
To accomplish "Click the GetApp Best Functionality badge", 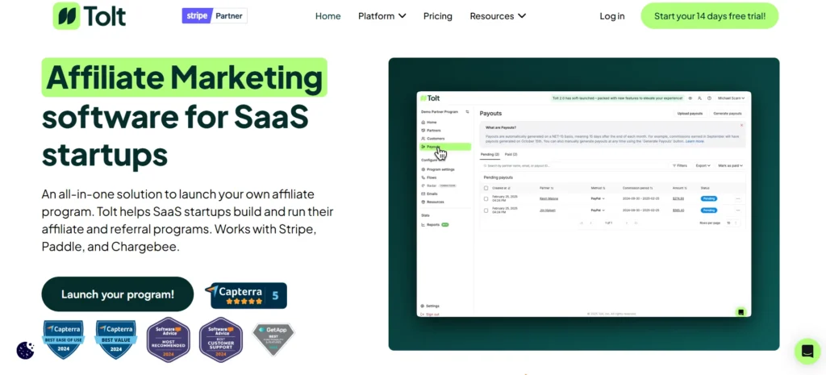I will tap(273, 340).
